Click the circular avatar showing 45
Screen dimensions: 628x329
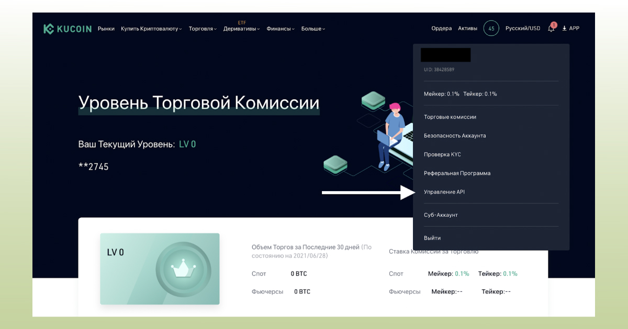point(491,28)
